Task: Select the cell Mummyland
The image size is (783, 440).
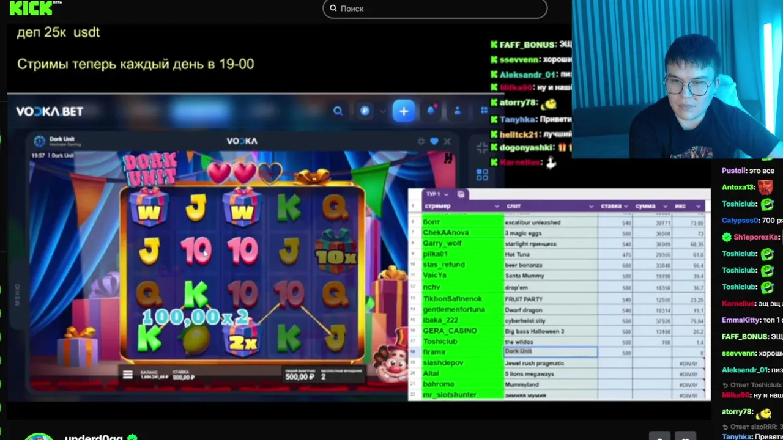Action: coord(551,384)
